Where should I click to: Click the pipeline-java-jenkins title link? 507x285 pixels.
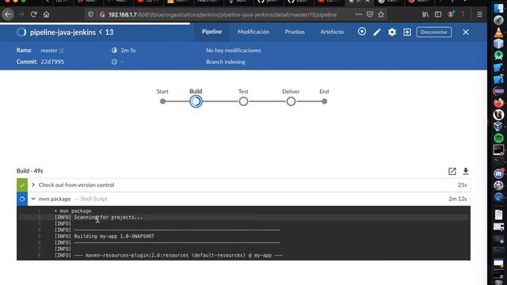click(x=63, y=32)
